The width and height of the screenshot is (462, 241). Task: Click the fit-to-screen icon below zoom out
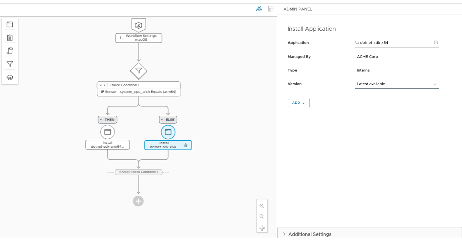pos(262,228)
